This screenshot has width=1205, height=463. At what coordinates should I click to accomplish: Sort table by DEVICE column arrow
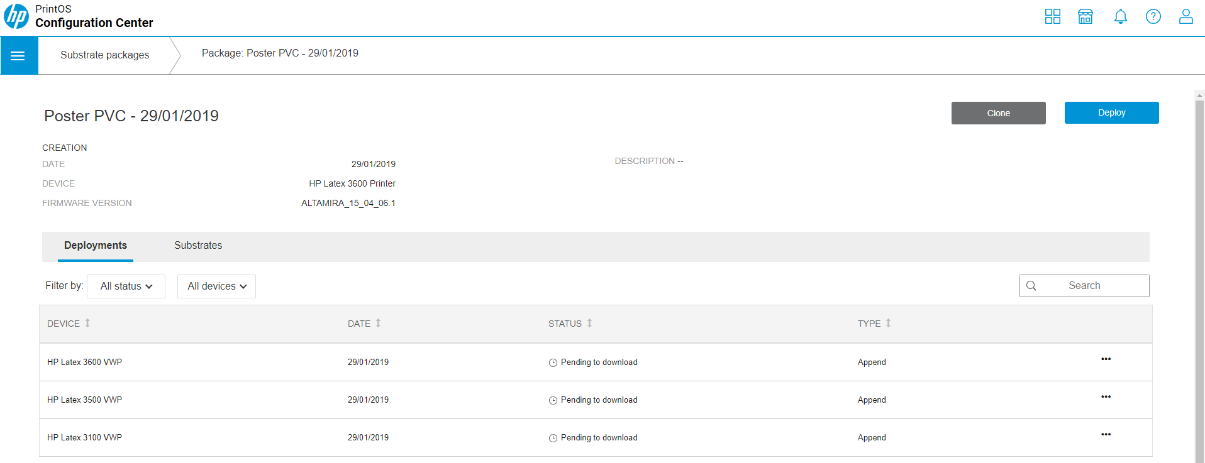tap(87, 323)
